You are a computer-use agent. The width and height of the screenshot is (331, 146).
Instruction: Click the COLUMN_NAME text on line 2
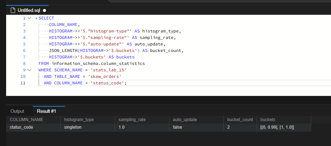click(x=63, y=25)
